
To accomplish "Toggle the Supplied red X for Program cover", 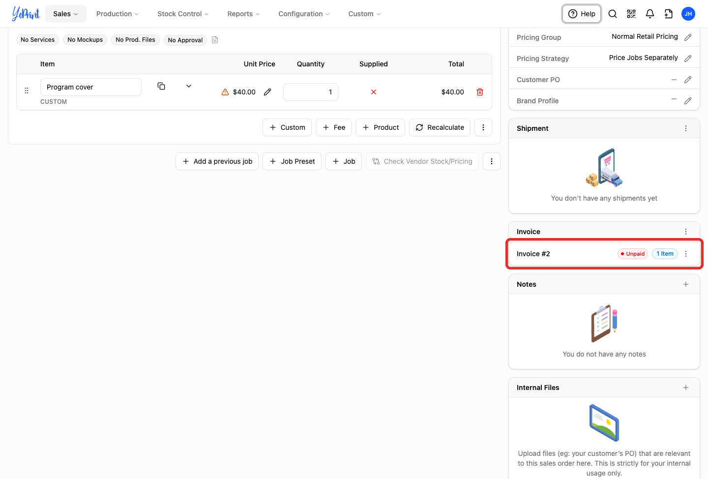I will (x=374, y=92).
